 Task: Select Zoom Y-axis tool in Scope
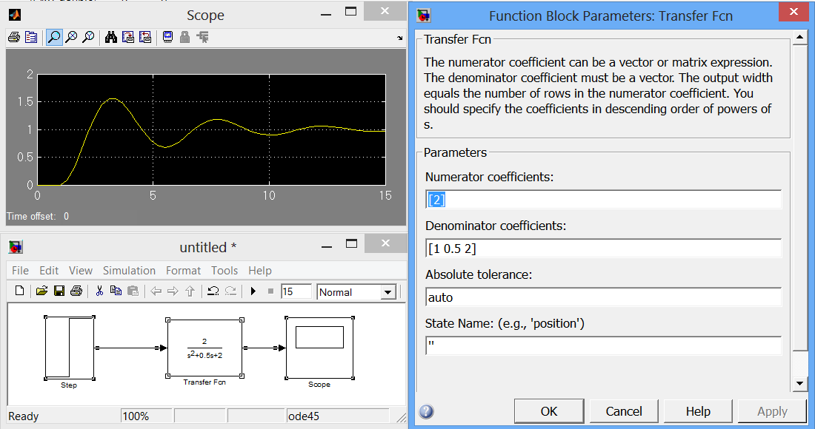pos(88,37)
